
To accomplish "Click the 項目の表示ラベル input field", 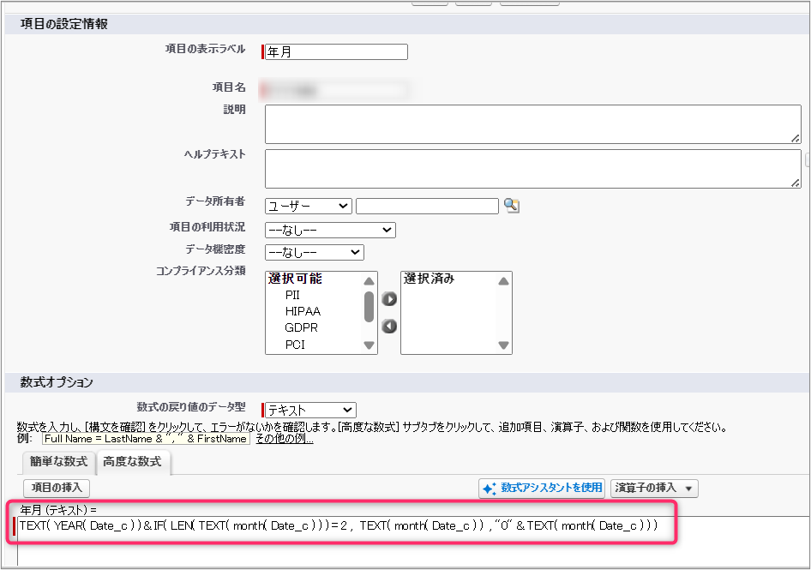I will pos(336,52).
